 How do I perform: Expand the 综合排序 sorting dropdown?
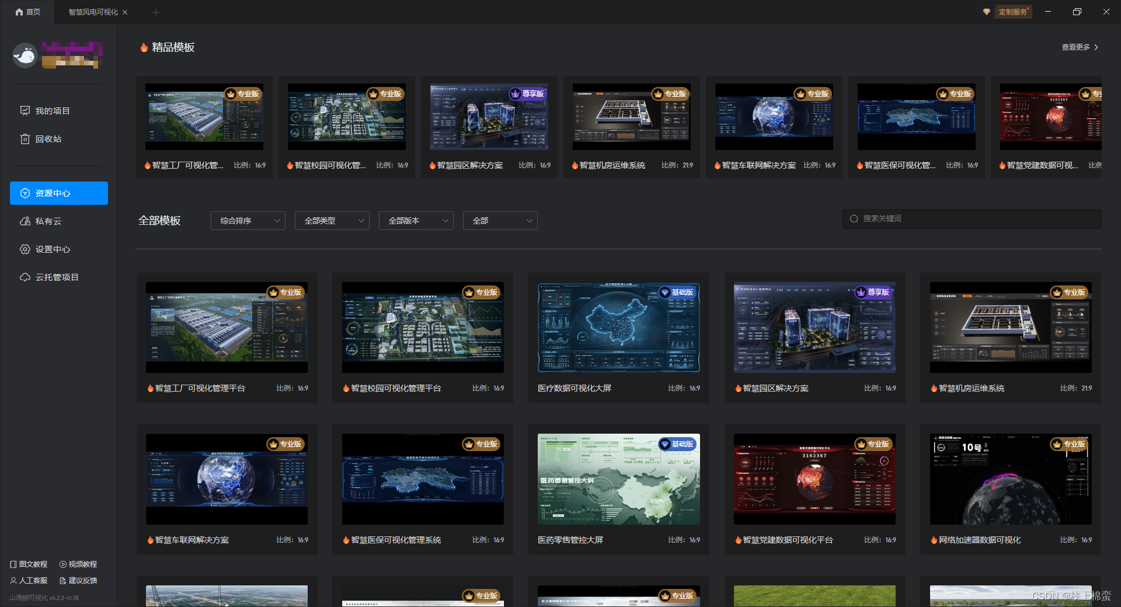coord(248,221)
